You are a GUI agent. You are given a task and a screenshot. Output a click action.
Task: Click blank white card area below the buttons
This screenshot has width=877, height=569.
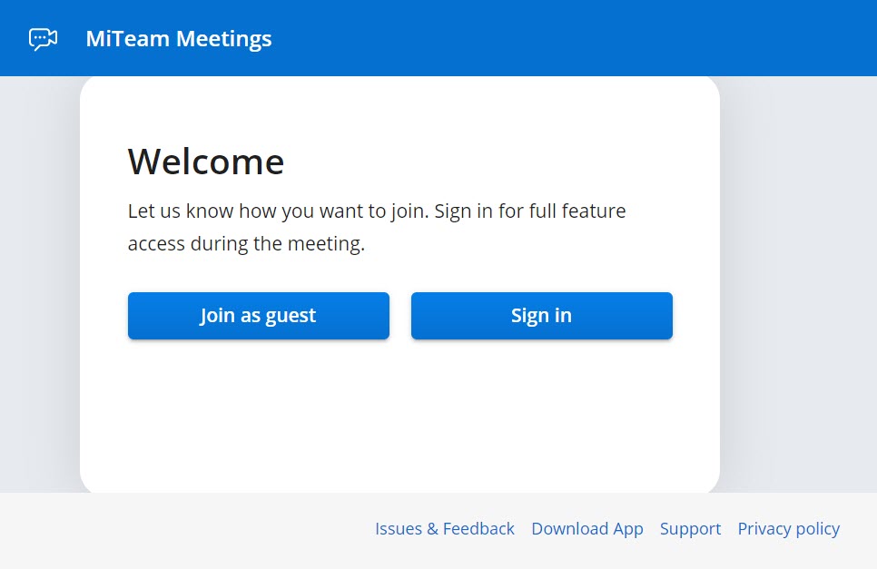(x=399, y=417)
